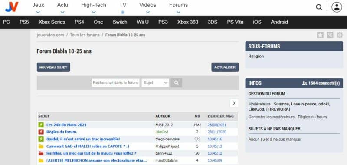Open the Religion sub-forum link

pos(256,57)
